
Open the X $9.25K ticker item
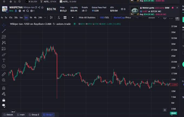[x=31, y=2]
